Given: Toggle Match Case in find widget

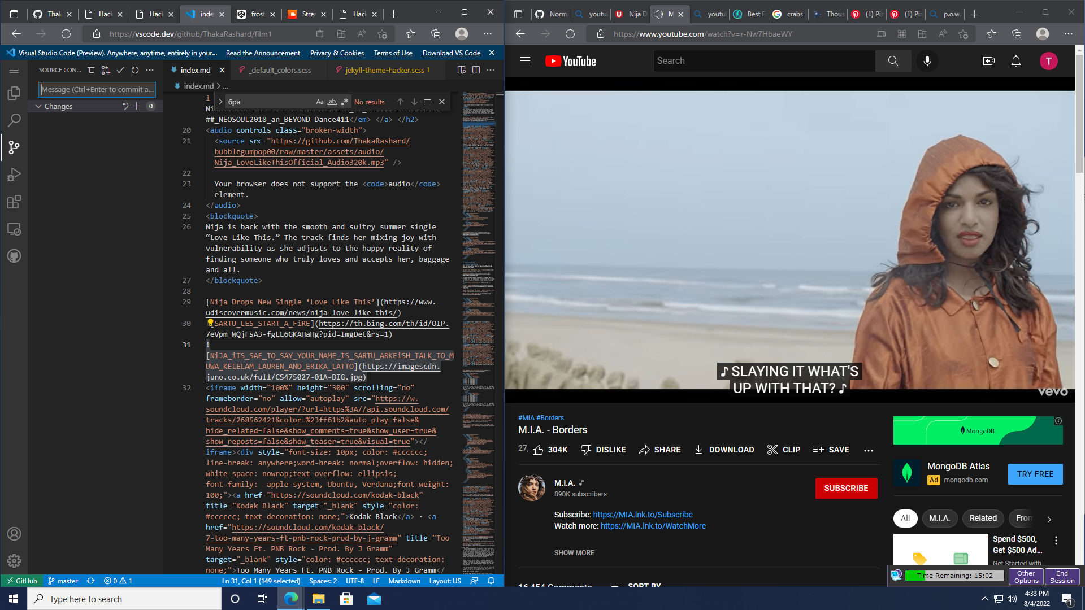Looking at the screenshot, I should (320, 102).
